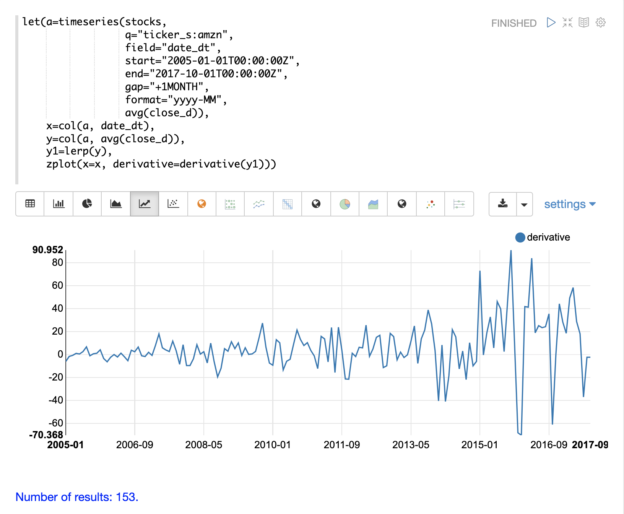Toggle the code editor visibility
Screen dimensions: 624x514
pyautogui.click(x=567, y=23)
